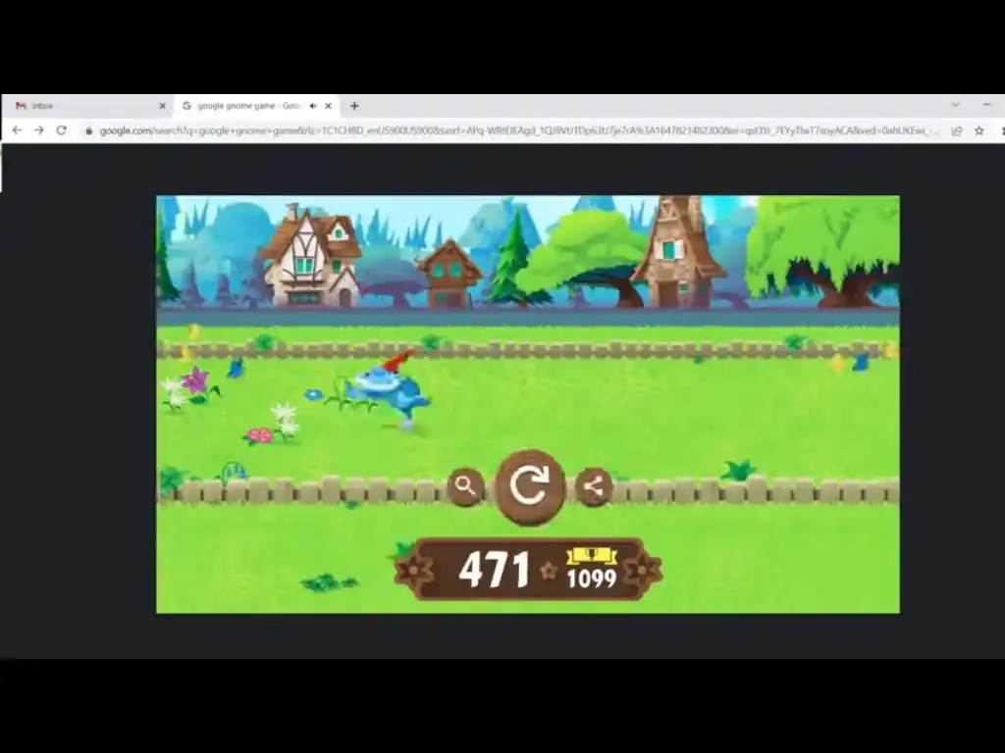Go forward with the browser forward arrow
This screenshot has height=753, width=1005.
pyautogui.click(x=39, y=130)
